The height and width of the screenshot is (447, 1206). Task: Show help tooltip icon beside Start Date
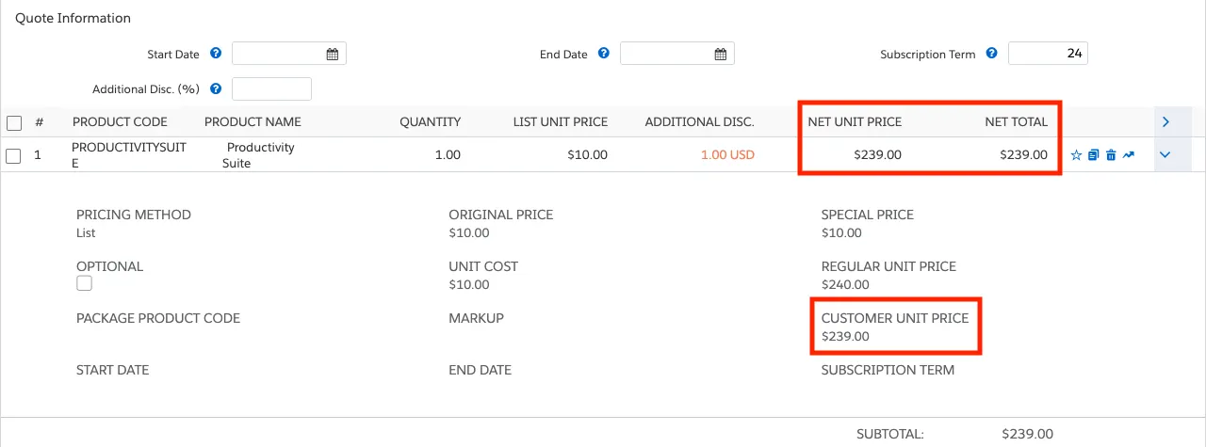coord(216,54)
